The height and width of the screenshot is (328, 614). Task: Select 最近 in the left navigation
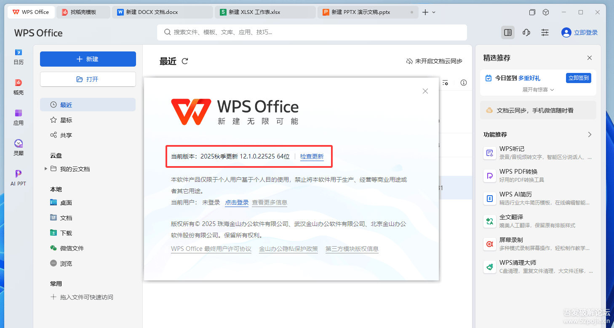88,105
